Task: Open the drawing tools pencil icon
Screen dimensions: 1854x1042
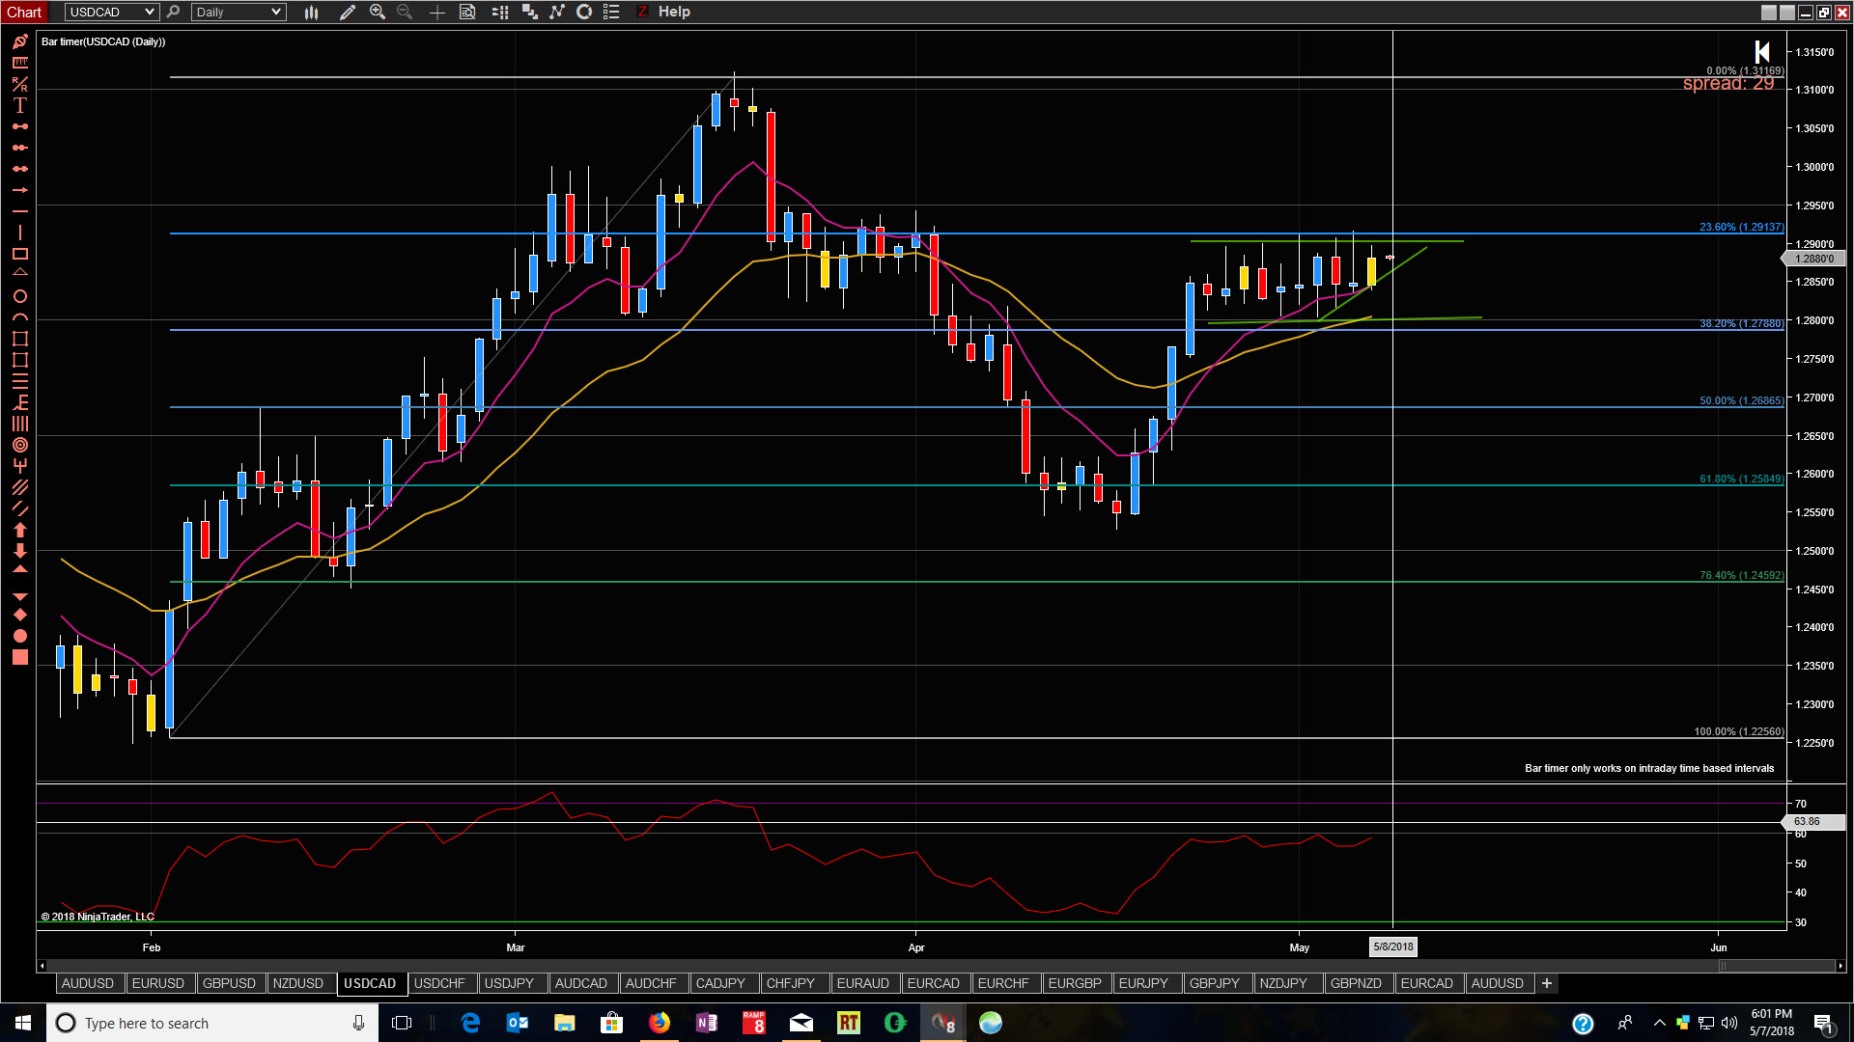Action: pyautogui.click(x=348, y=13)
